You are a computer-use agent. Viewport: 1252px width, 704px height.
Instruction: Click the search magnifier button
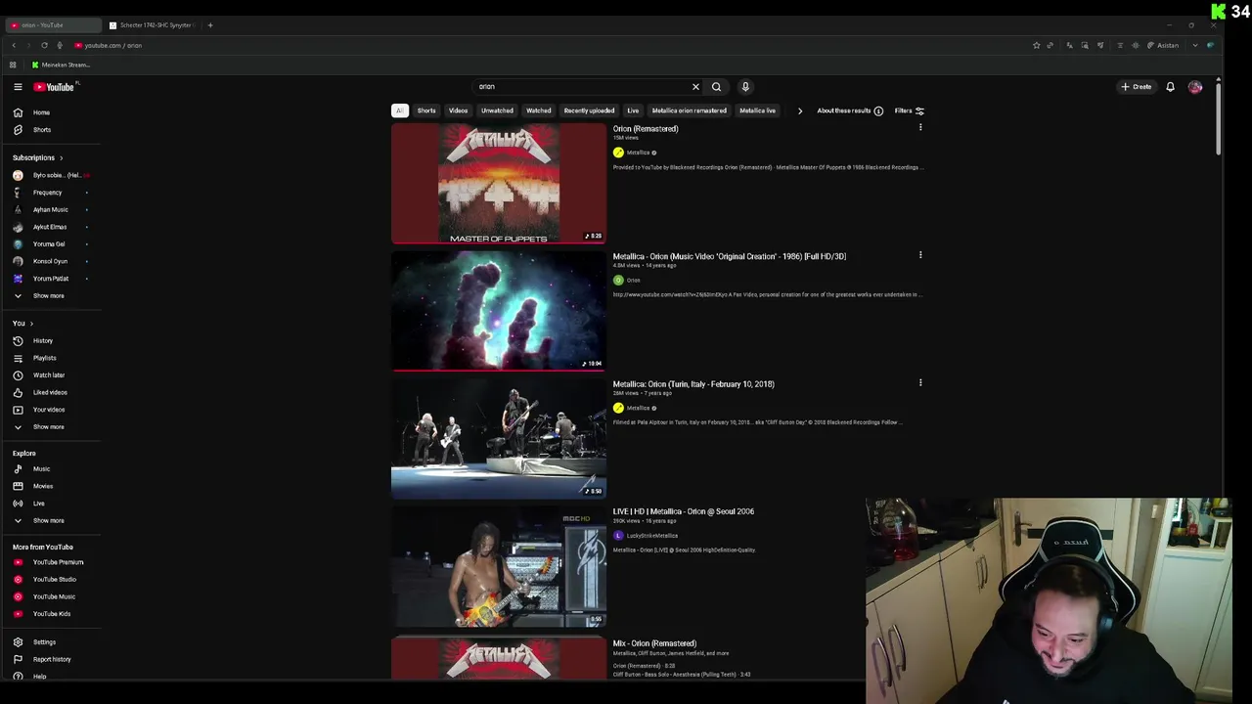point(716,87)
